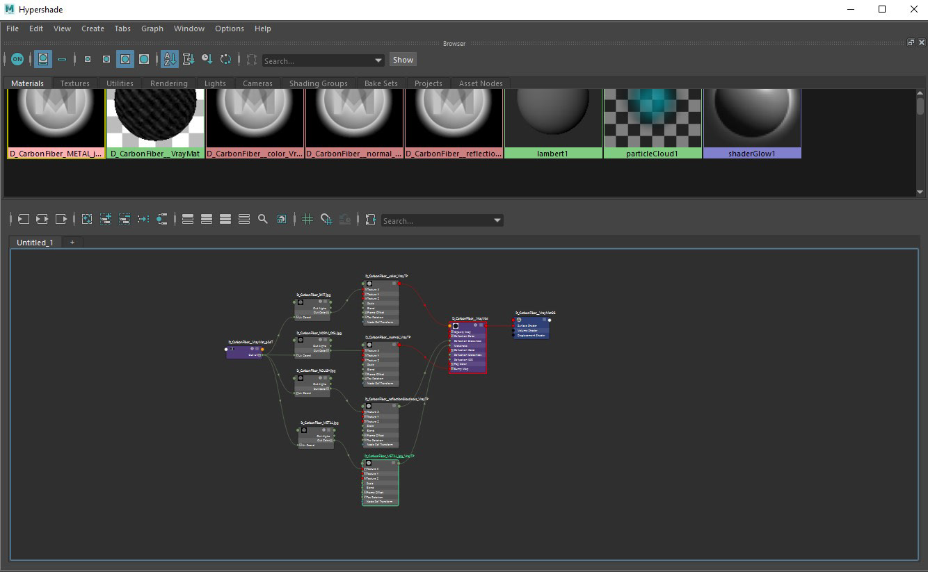This screenshot has height=572, width=928.
Task: Switch to the Cameras tab
Action: (257, 83)
